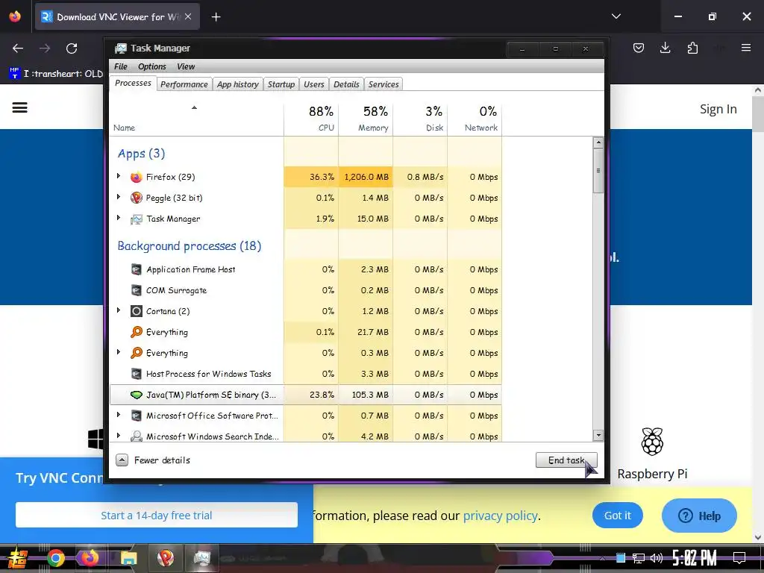
Task: Expand Microsoft Windows Search Indexer group
Action: tap(119, 435)
